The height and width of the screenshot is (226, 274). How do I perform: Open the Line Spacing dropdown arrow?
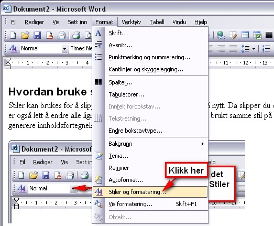(x=254, y=49)
